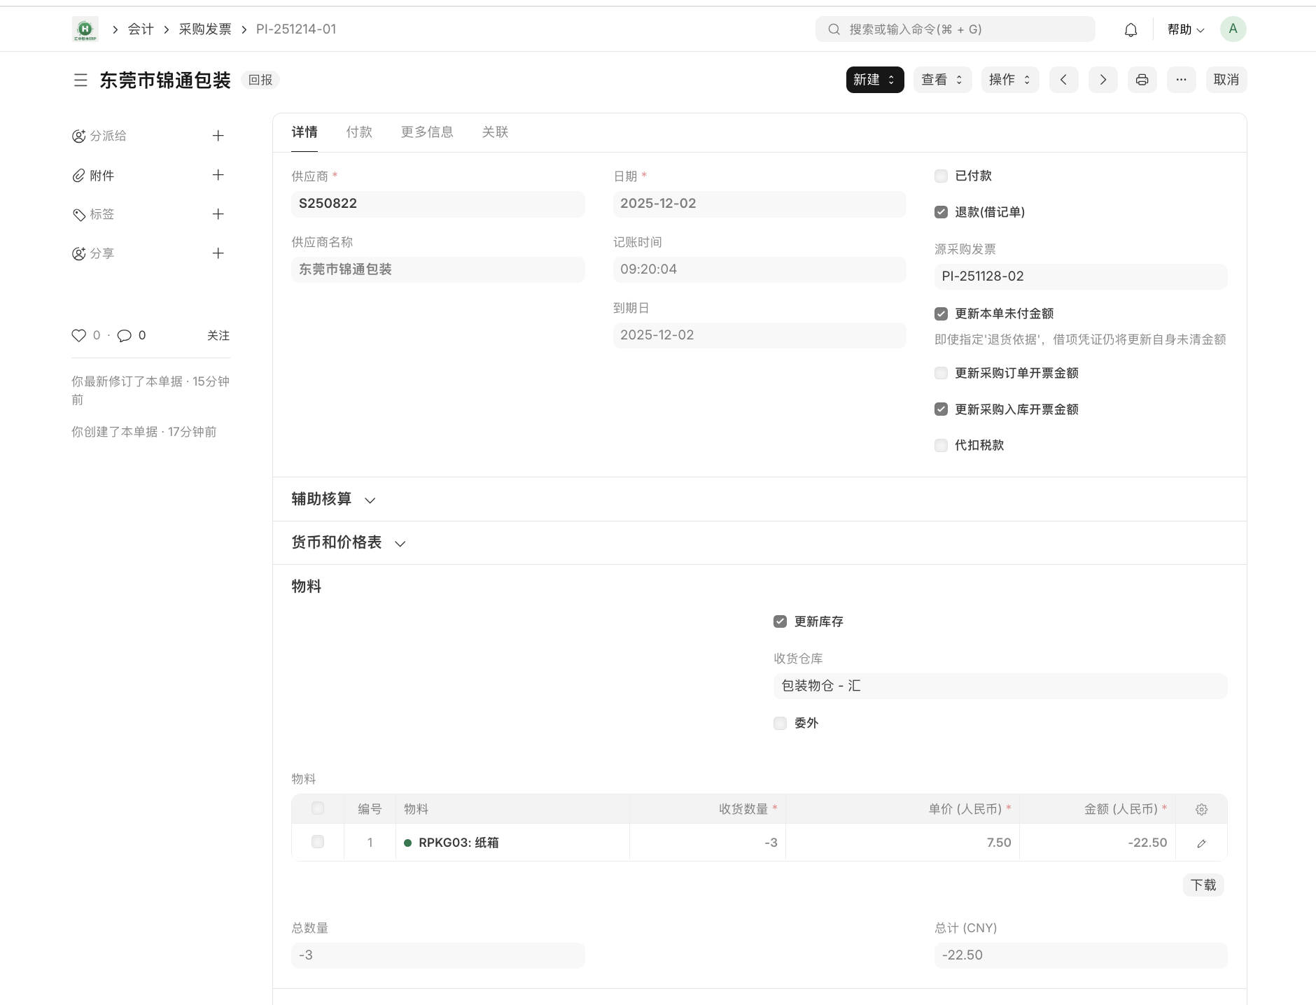This screenshot has width=1316, height=1005.
Task: Select row 1 checkbox in items table
Action: point(318,842)
